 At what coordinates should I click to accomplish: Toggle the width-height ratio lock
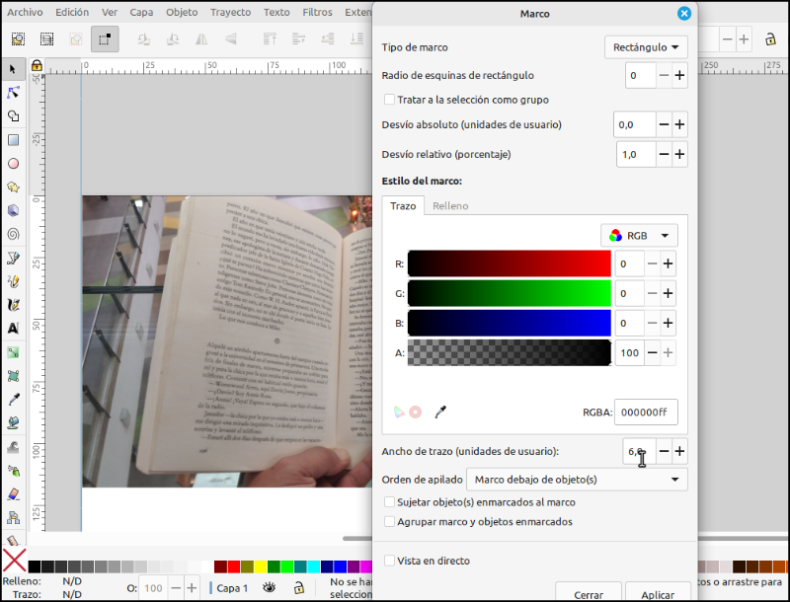770,38
